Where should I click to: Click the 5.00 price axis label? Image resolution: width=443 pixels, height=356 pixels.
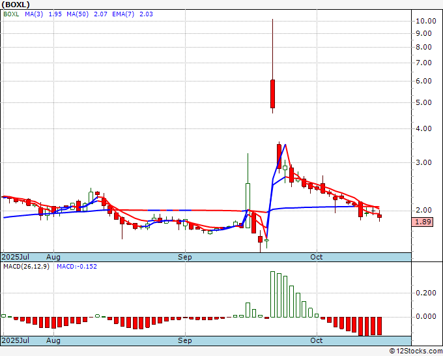[x=423, y=102]
